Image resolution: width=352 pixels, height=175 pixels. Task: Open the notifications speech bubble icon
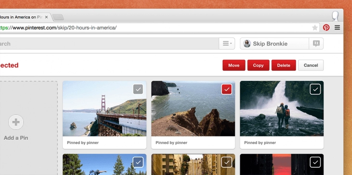[x=316, y=43]
